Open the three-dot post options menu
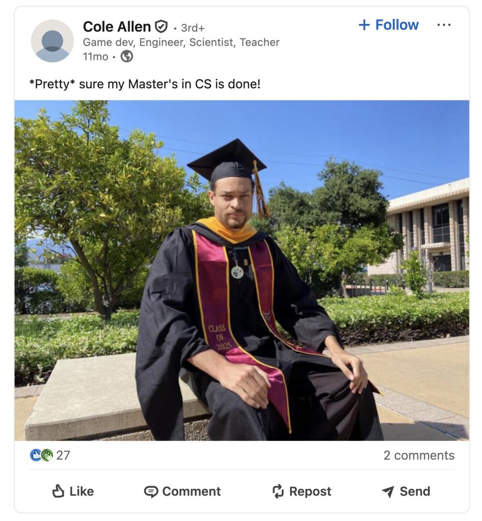Image resolution: width=482 pixels, height=521 pixels. [x=444, y=25]
